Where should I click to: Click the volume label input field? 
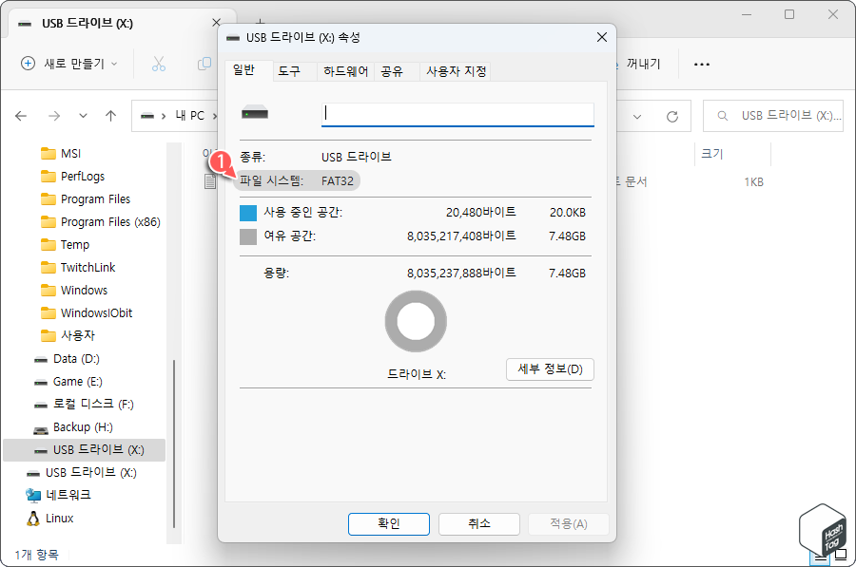(457, 114)
